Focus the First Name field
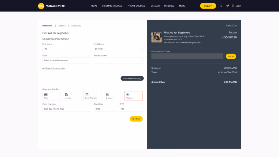Image resolution: width=279 pixels, height=157 pixels. (x=67, y=49)
